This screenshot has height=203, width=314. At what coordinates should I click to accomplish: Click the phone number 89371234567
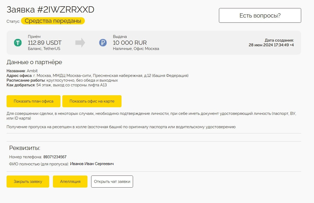(x=55, y=157)
